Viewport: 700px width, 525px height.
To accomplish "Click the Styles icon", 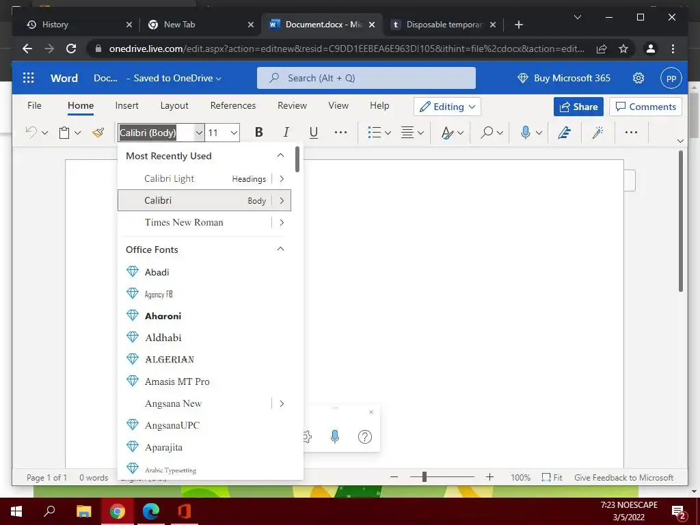I will click(x=447, y=133).
